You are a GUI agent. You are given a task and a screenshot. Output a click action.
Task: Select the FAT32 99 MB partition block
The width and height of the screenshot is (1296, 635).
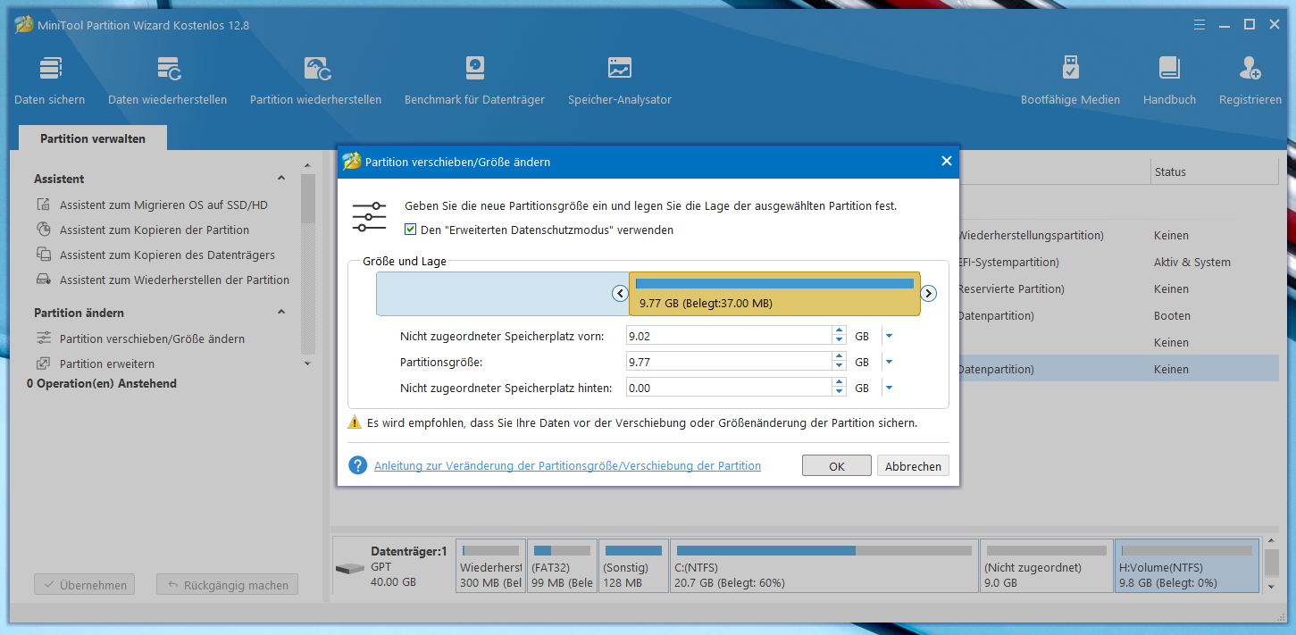563,565
